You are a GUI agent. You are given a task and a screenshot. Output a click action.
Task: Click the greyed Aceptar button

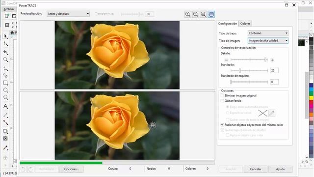(x=231, y=169)
